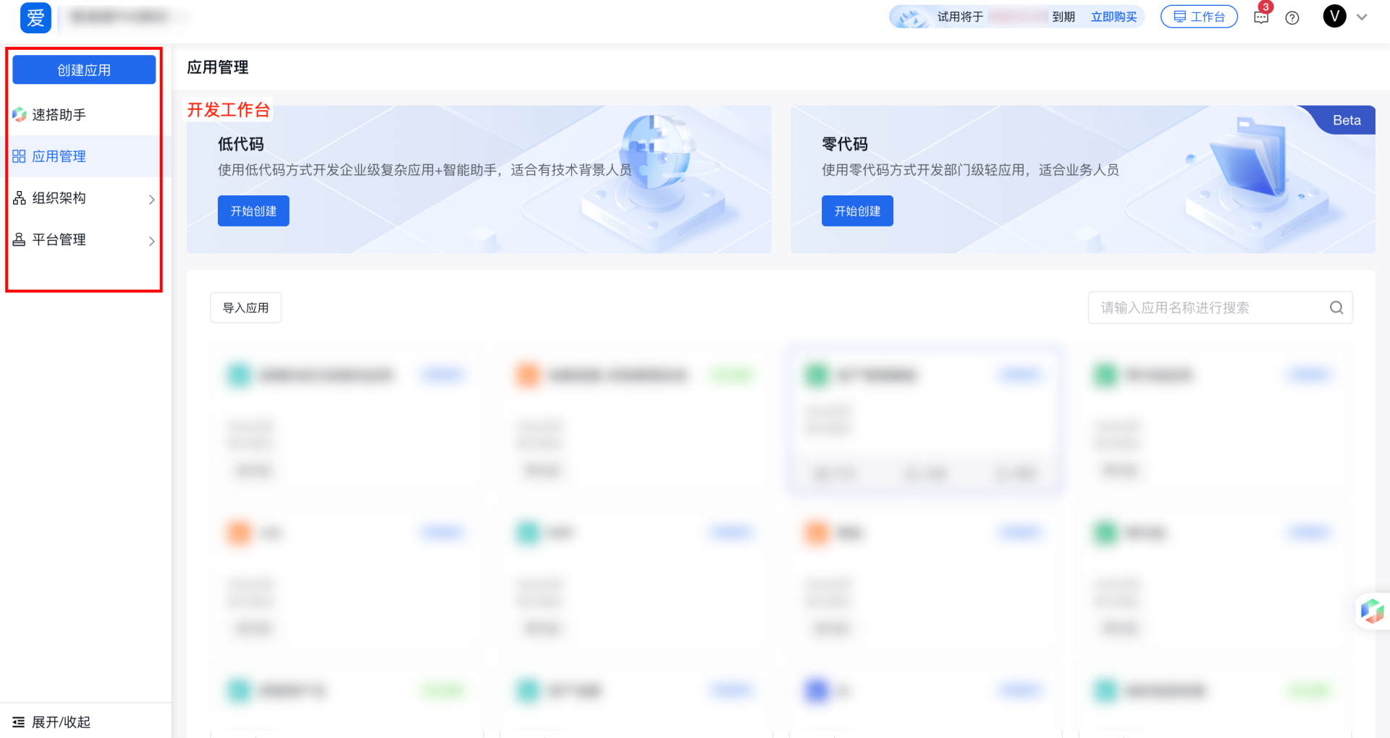
Task: Open the V user avatar
Action: [x=1334, y=16]
